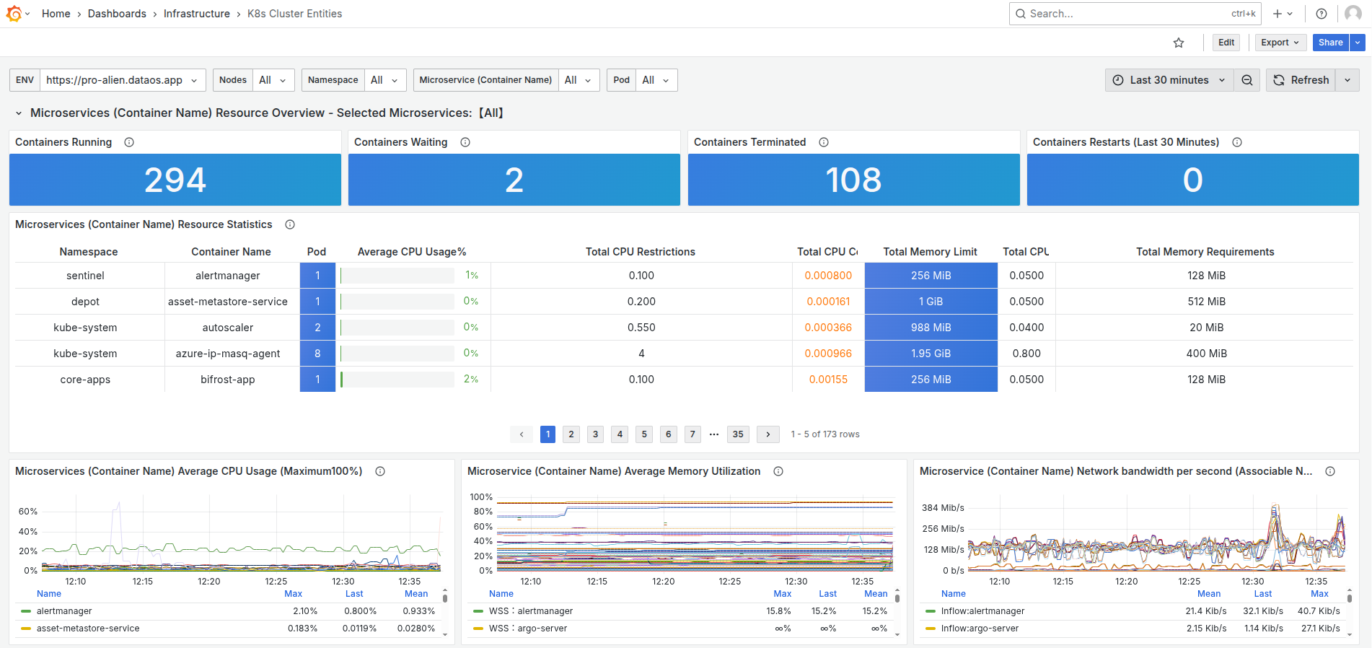Screen dimensions: 1372x648
Task: Click info icon for Average Memory Utilization panel
Action: click(778, 471)
